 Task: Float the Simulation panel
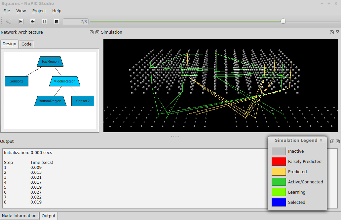coord(332,32)
